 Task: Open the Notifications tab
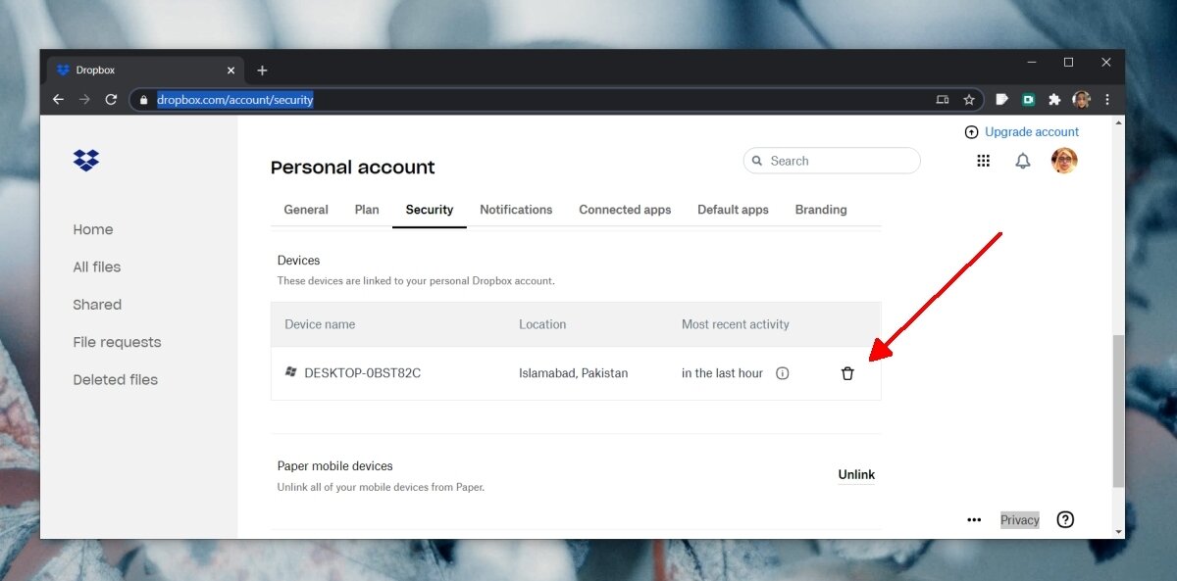coord(516,209)
